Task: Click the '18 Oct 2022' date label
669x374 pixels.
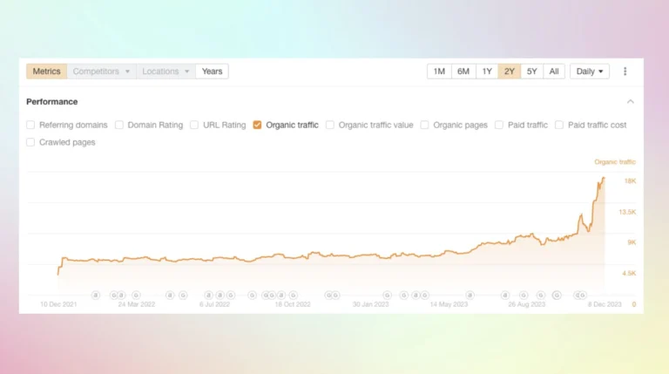Action: coord(293,304)
